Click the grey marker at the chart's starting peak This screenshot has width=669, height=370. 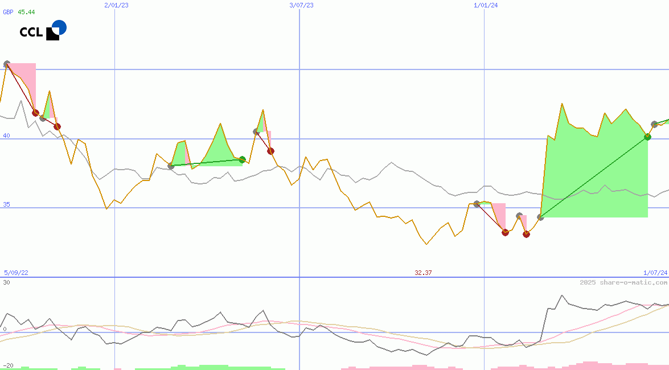tap(7, 64)
